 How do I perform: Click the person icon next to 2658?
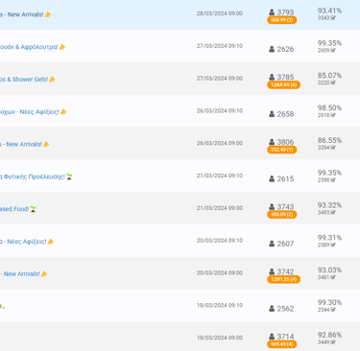coord(272,114)
